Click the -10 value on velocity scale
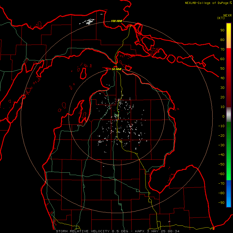This screenshot has width=233, height=233. tap(221, 126)
